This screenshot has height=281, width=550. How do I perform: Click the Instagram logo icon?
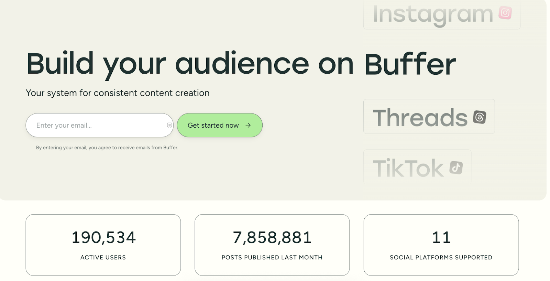pyautogui.click(x=505, y=13)
